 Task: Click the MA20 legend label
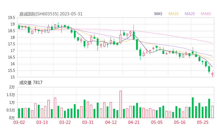[x=190, y=14]
